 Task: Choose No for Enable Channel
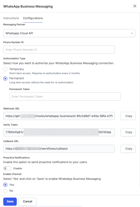(x=5, y=191)
